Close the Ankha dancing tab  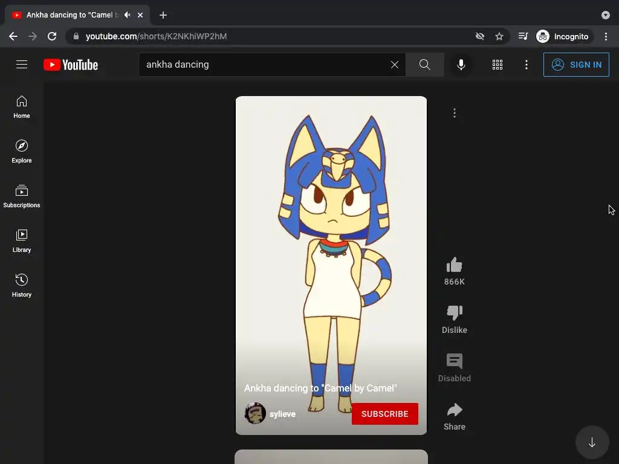tap(140, 15)
